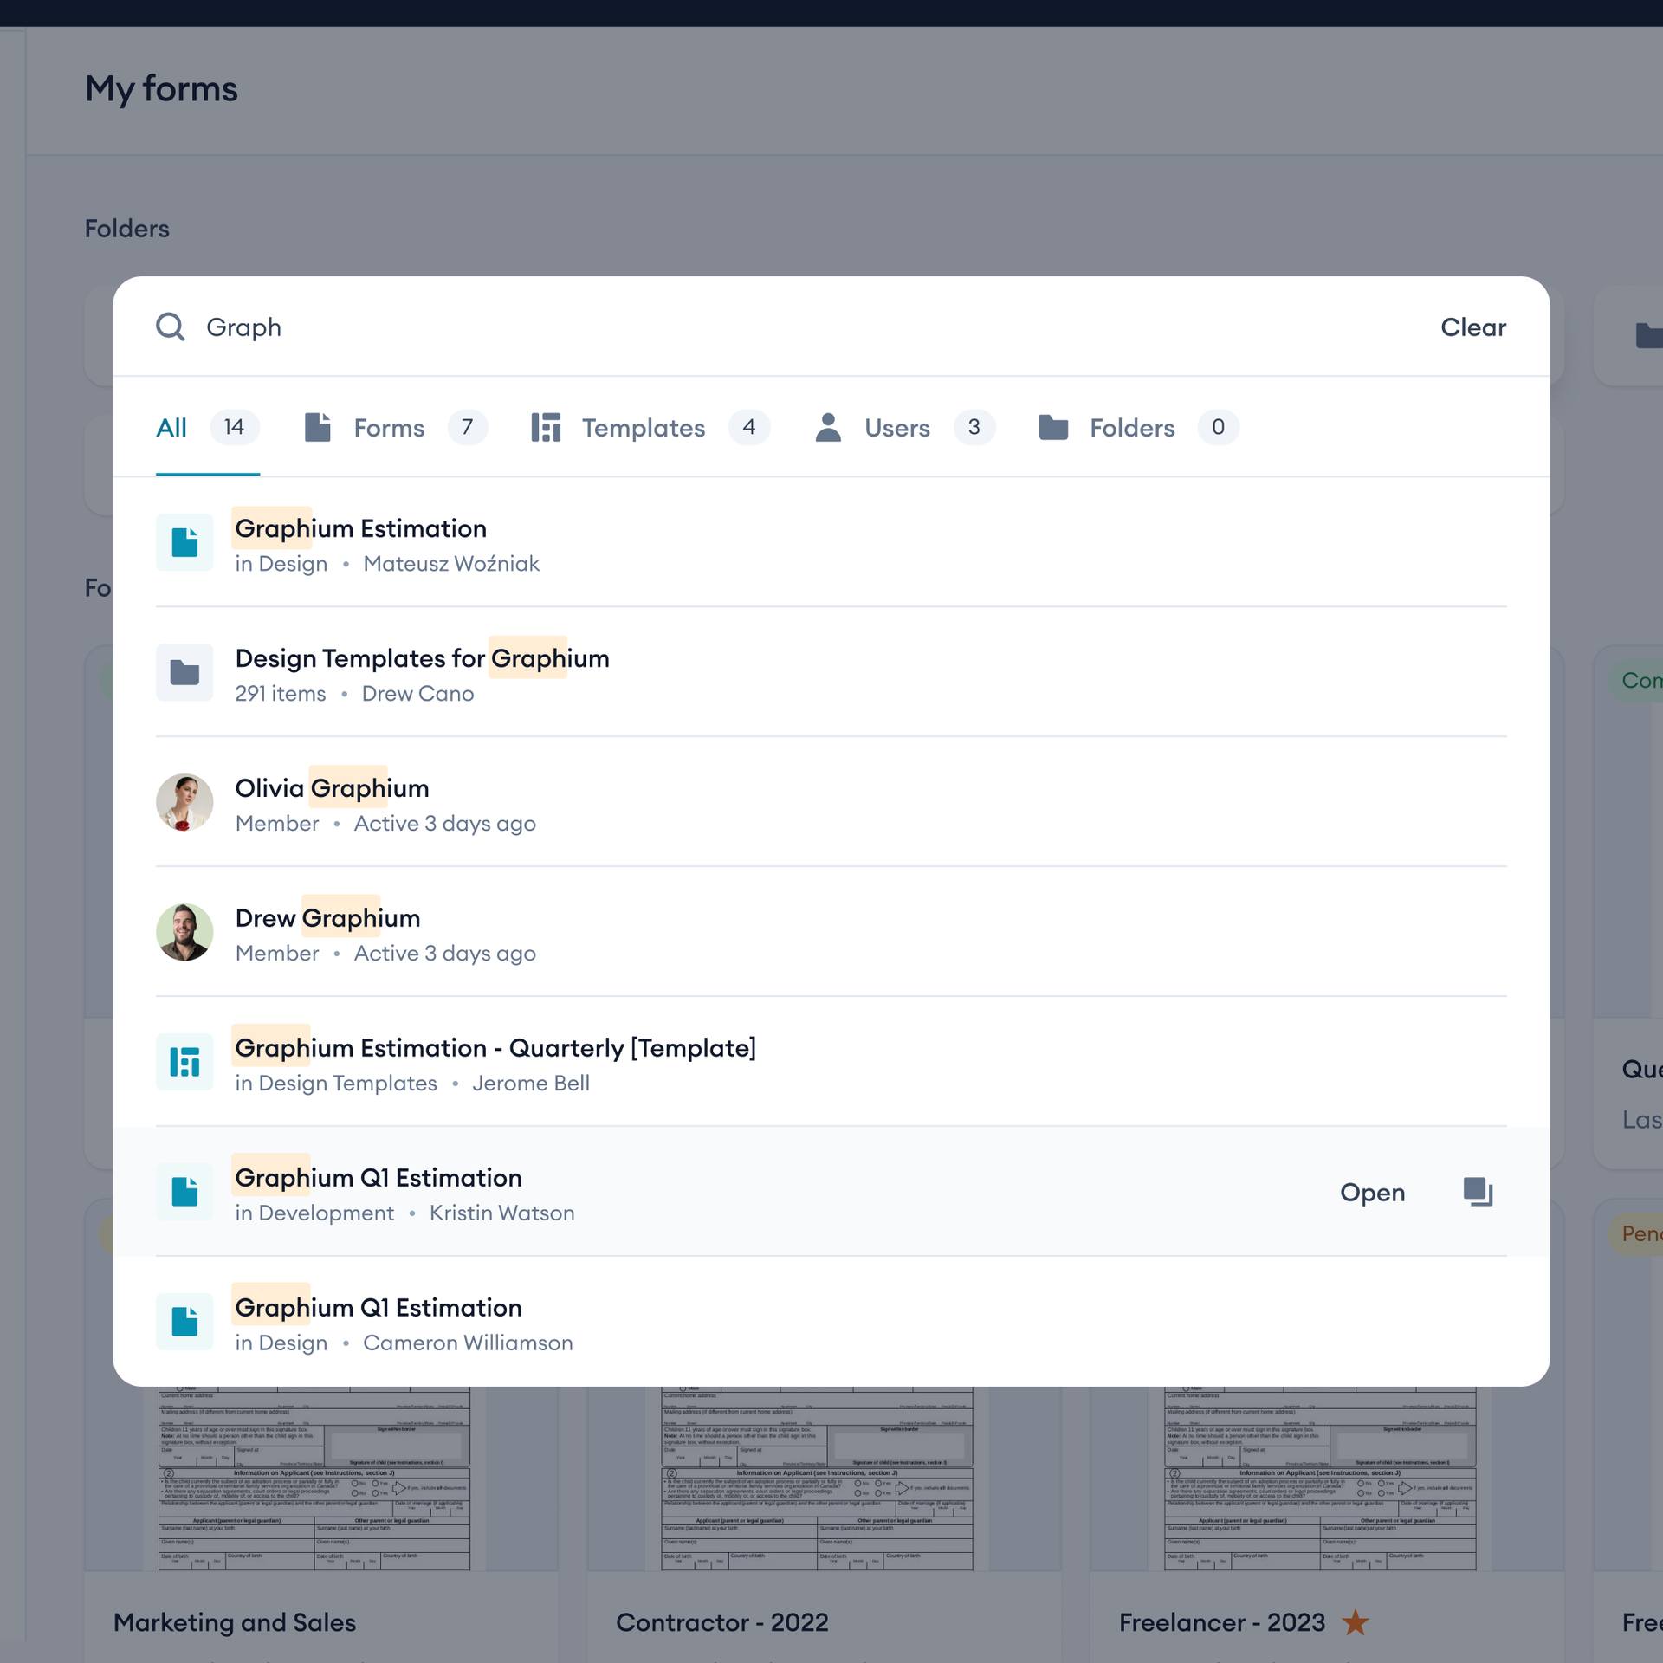Click the Mateusz Woźniak author name
This screenshot has height=1663, width=1663.
click(x=451, y=564)
